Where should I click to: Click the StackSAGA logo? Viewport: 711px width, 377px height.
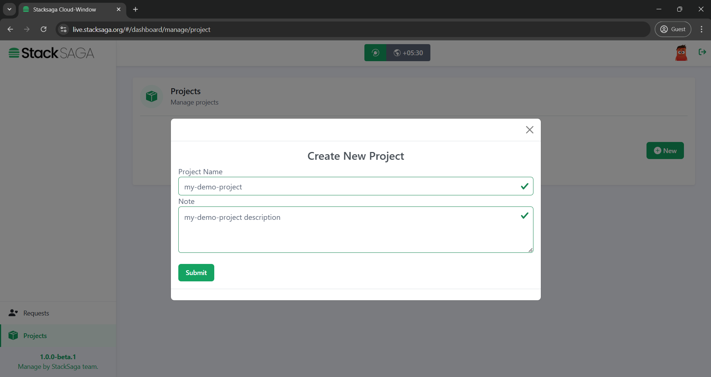[52, 53]
